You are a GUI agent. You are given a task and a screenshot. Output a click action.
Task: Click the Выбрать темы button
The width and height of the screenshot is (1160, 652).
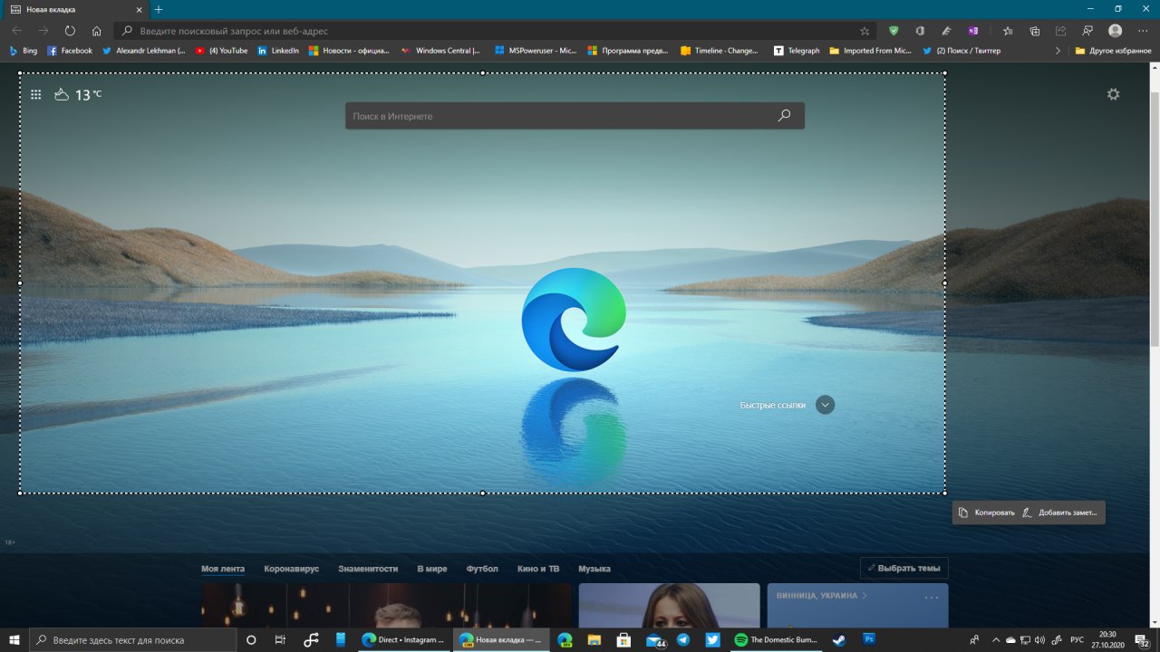tap(904, 569)
